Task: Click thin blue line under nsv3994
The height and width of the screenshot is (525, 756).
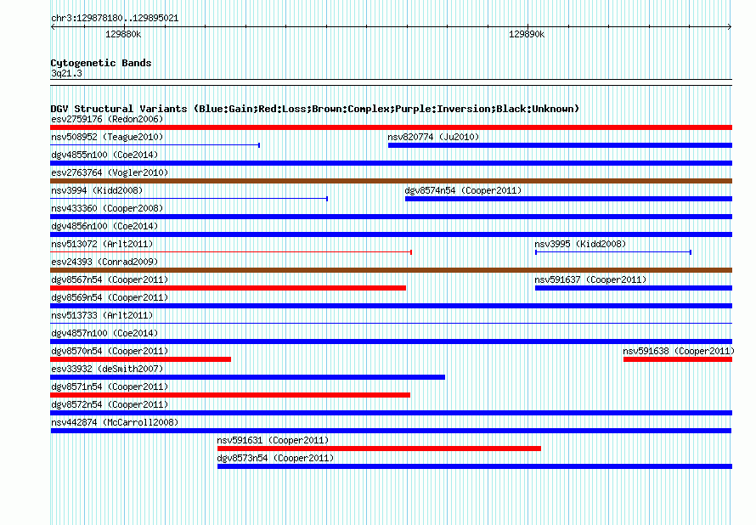Action: [189, 199]
